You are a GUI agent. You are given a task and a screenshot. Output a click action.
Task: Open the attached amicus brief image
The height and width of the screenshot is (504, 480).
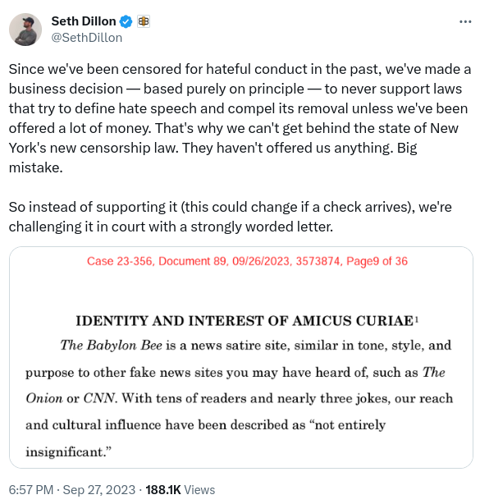coord(241,357)
